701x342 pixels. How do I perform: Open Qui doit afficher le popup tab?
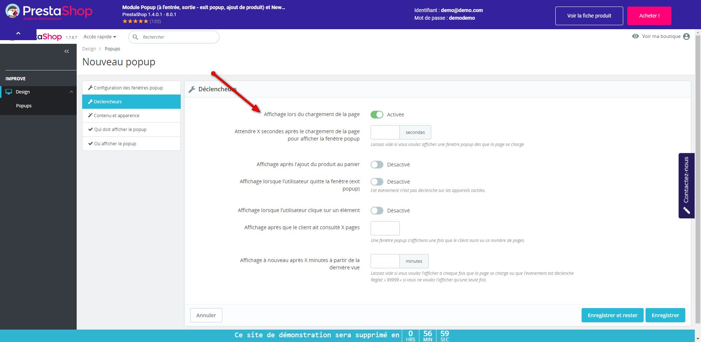click(131, 130)
